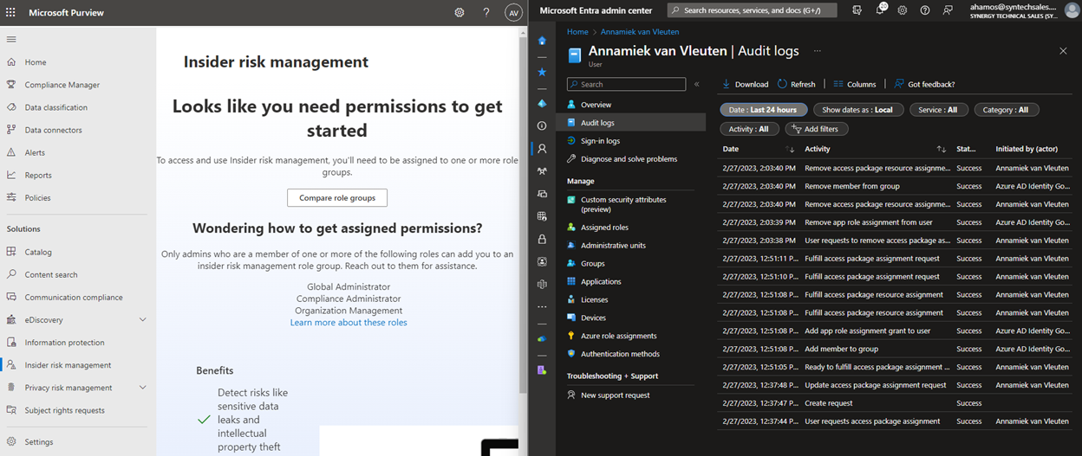
Task: Click Refresh in audit logs toolbar
Action: click(x=797, y=84)
